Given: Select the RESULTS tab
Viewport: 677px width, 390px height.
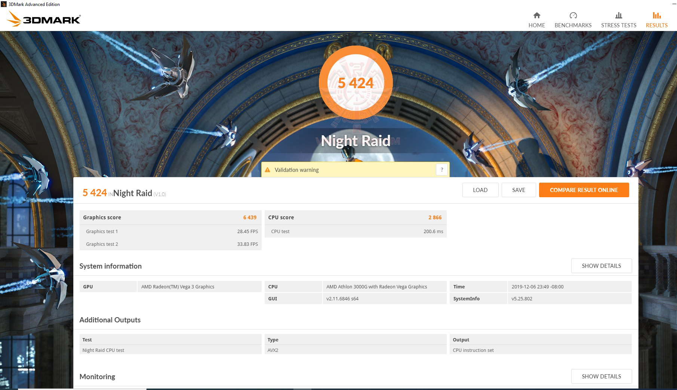Looking at the screenshot, I should (657, 20).
